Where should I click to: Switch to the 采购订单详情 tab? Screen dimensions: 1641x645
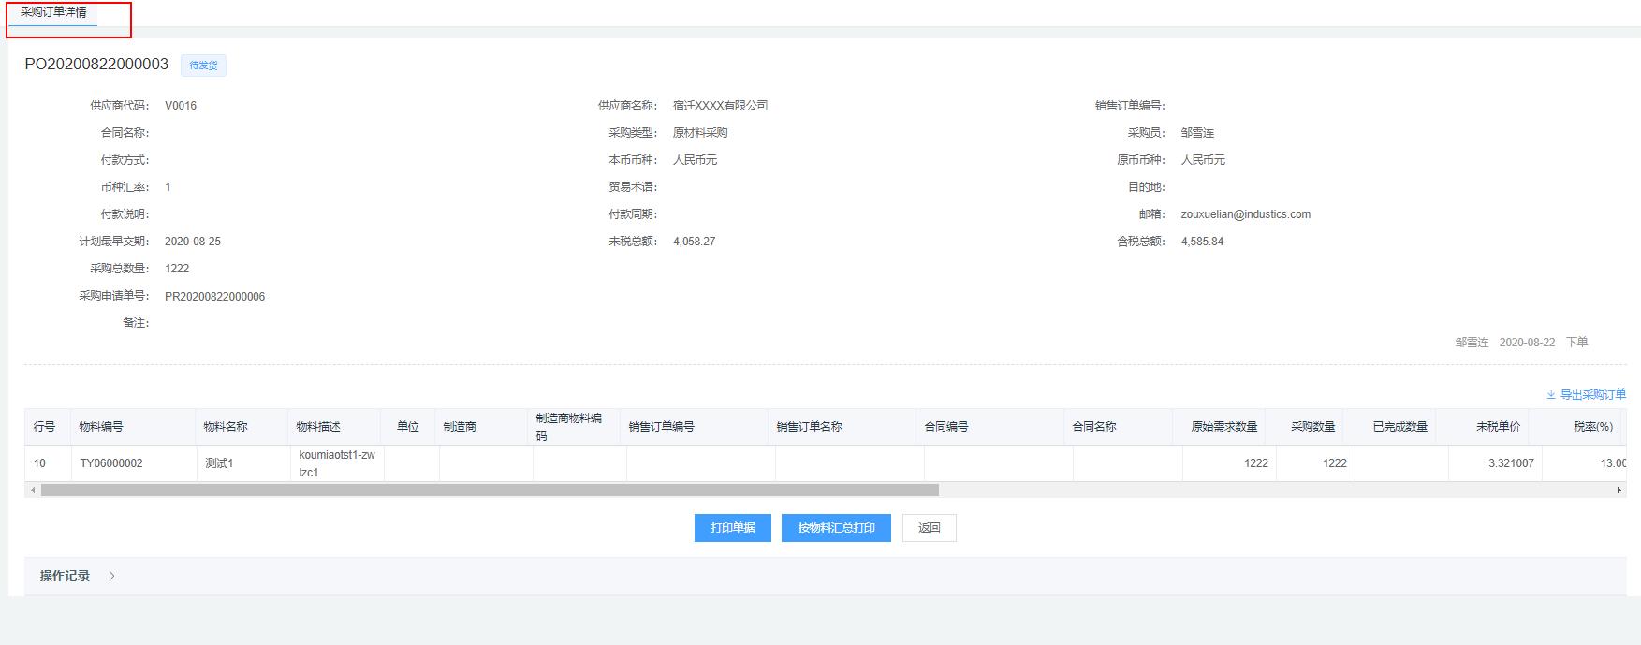point(53,12)
